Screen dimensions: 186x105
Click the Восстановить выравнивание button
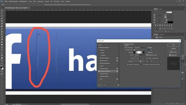(152, 58)
